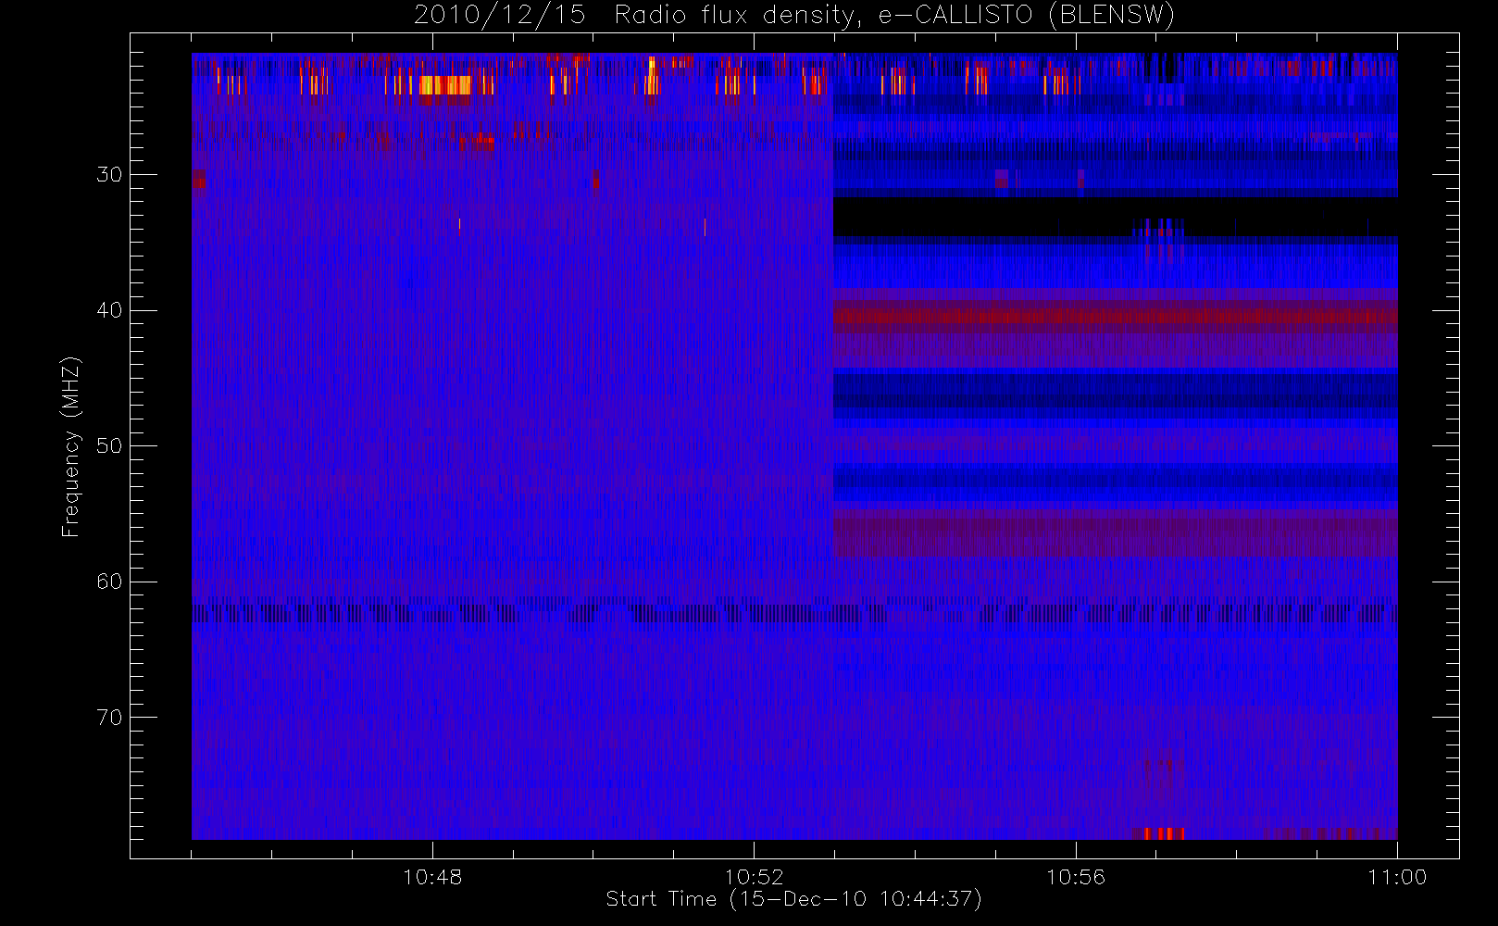Click the 10:52 time tick label
The height and width of the screenshot is (926, 1498).
pos(754,877)
